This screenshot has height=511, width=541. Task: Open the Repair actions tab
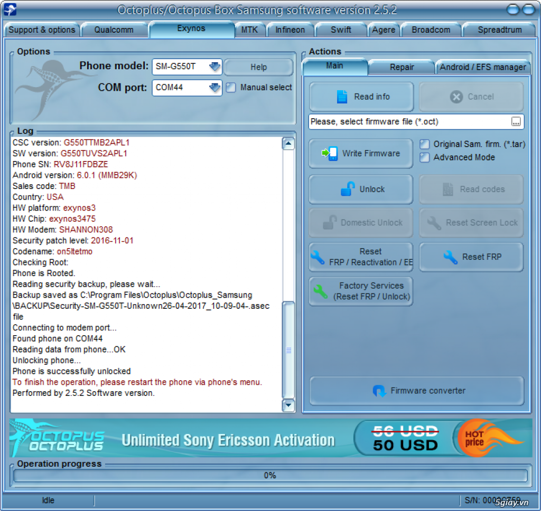click(x=402, y=67)
